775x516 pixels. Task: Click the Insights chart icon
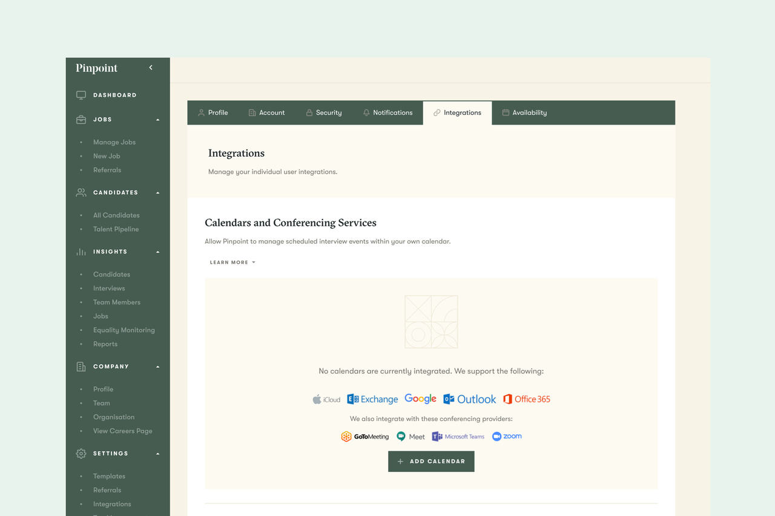click(x=81, y=252)
